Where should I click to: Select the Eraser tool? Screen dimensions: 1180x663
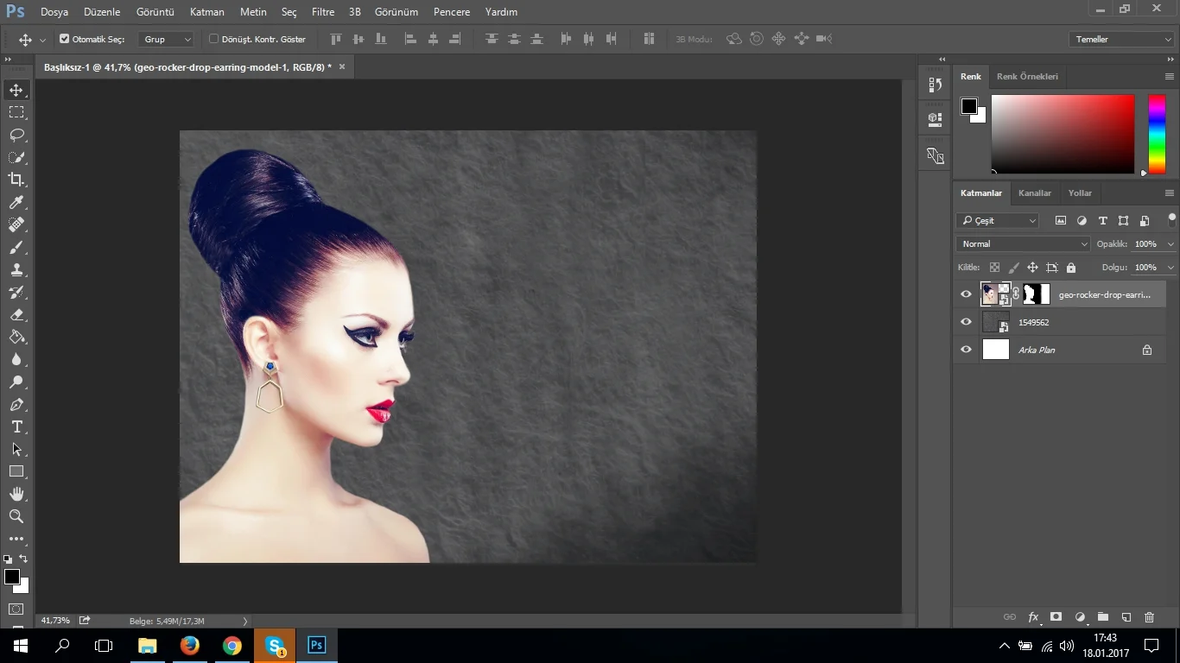pos(16,314)
